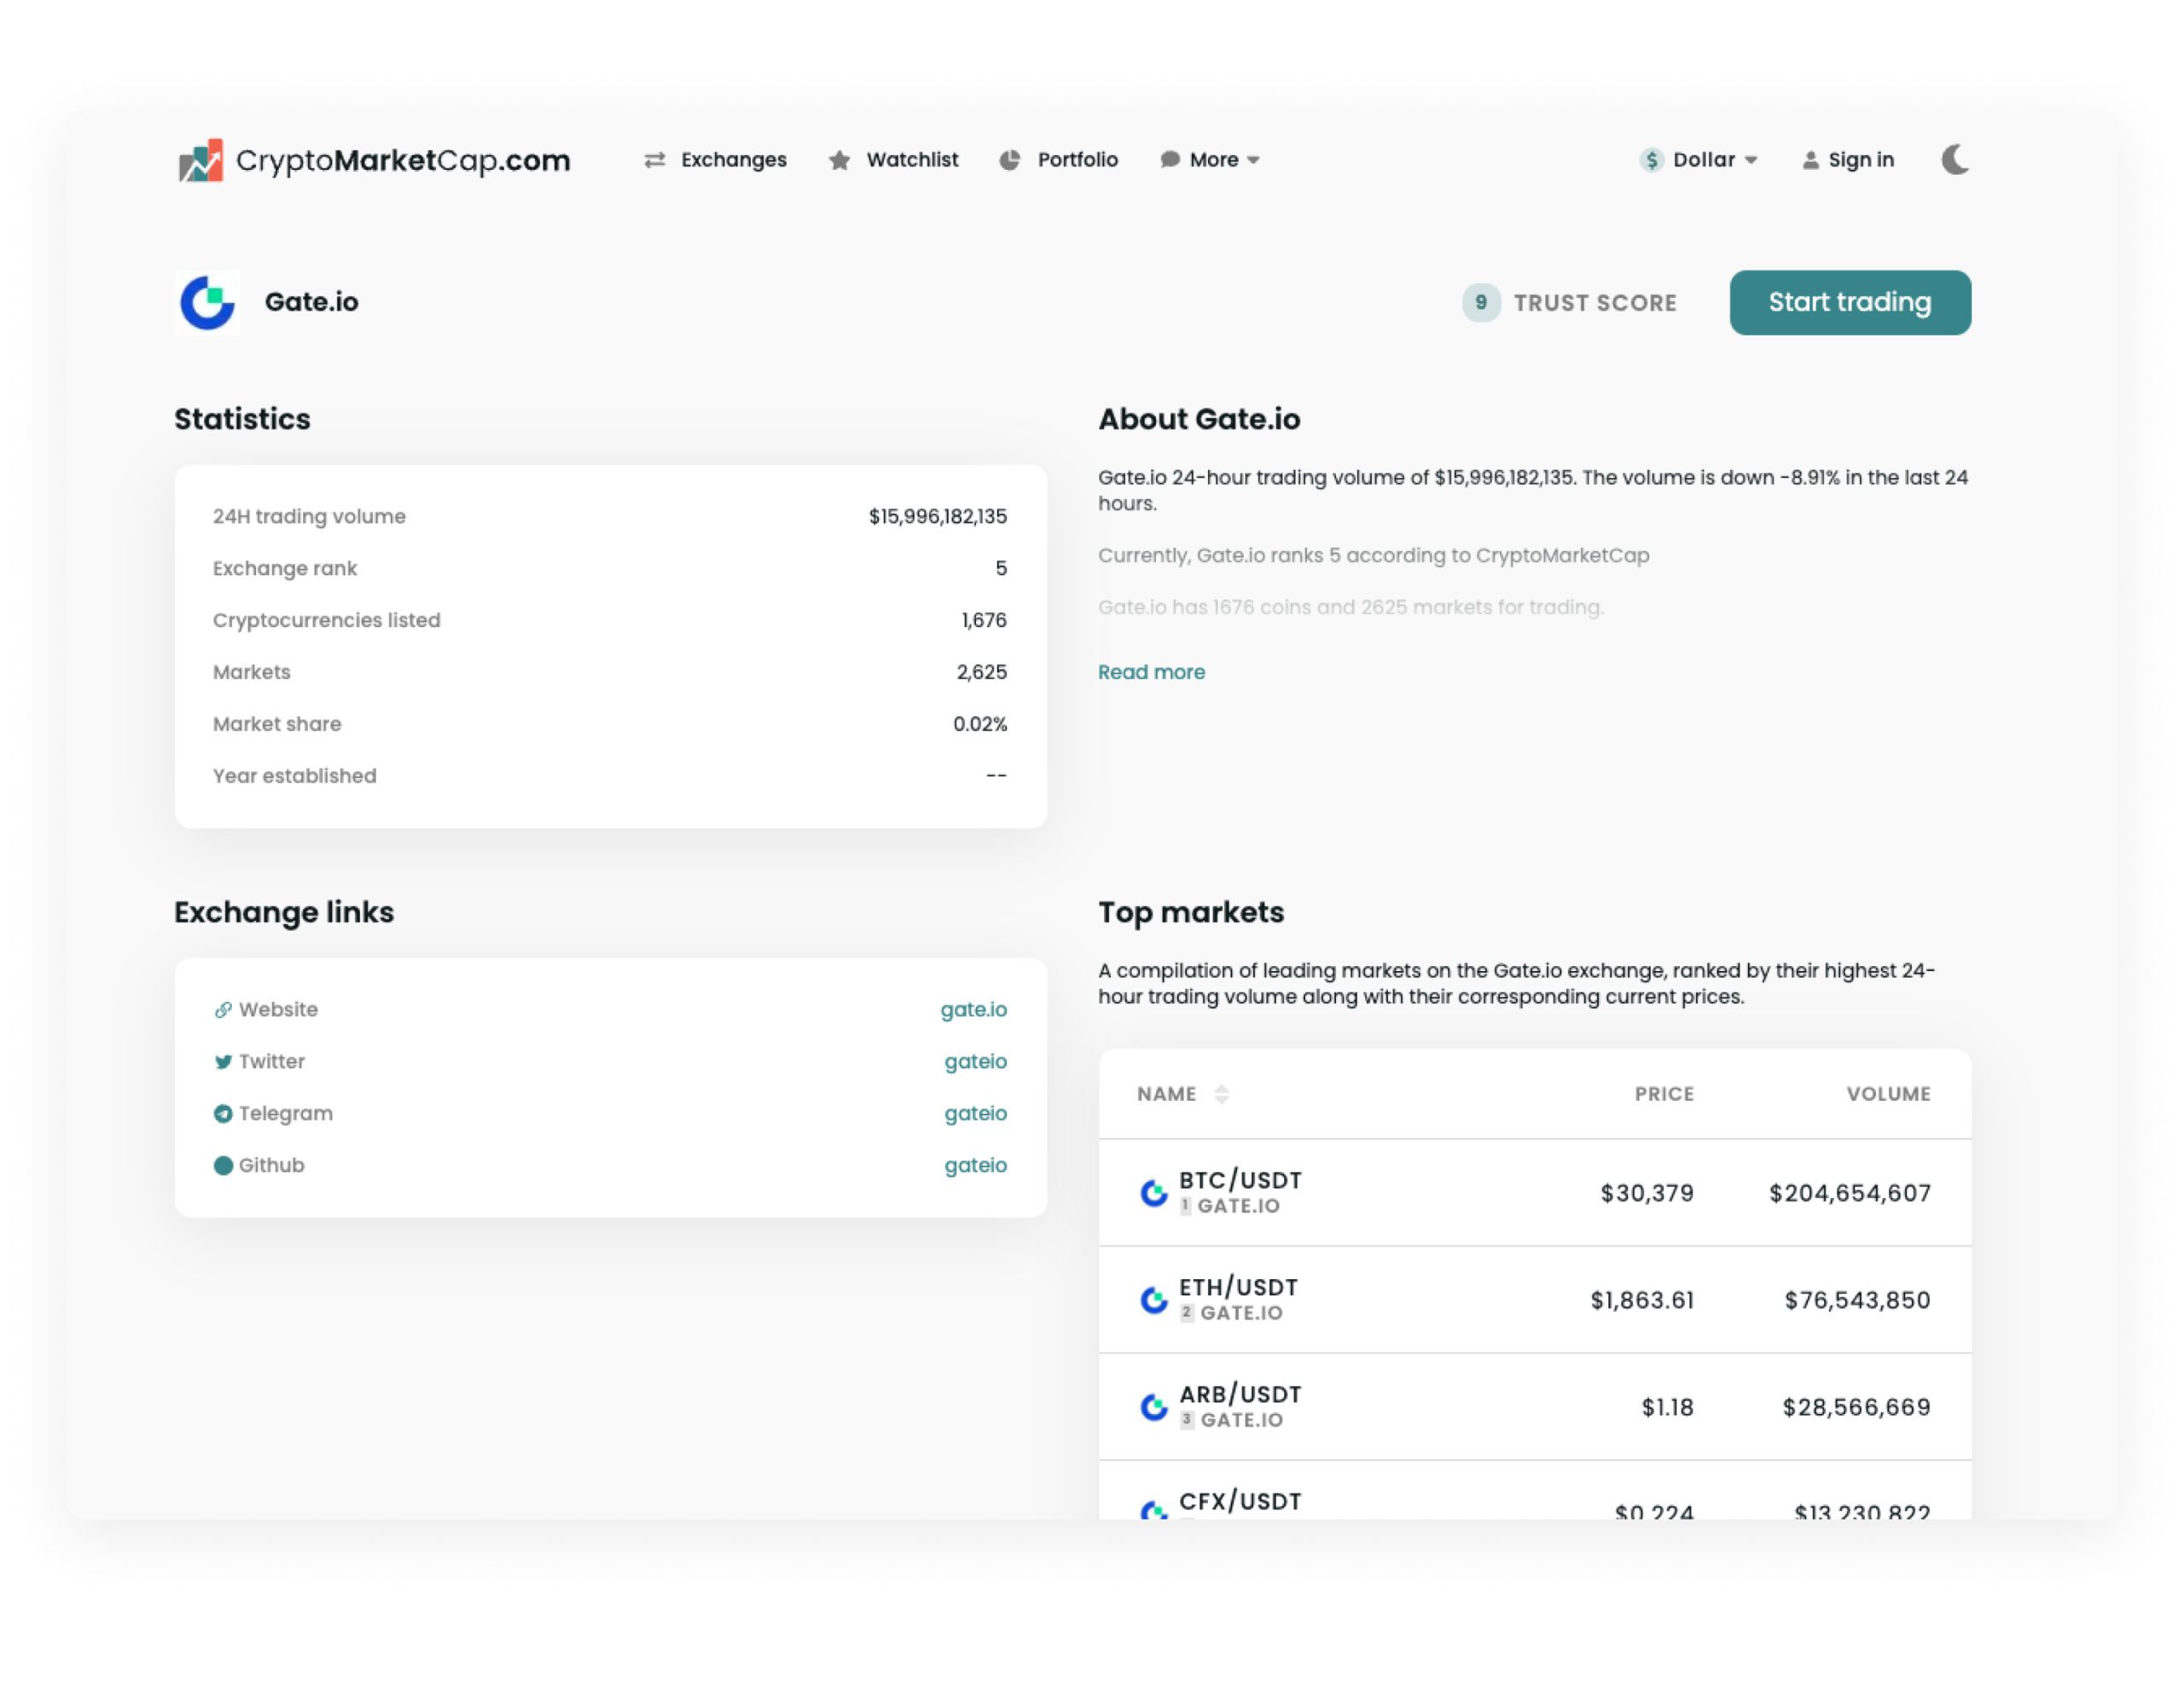This screenshot has width=2184, height=1681.
Task: Click the trust score 9 badge
Action: (1480, 302)
